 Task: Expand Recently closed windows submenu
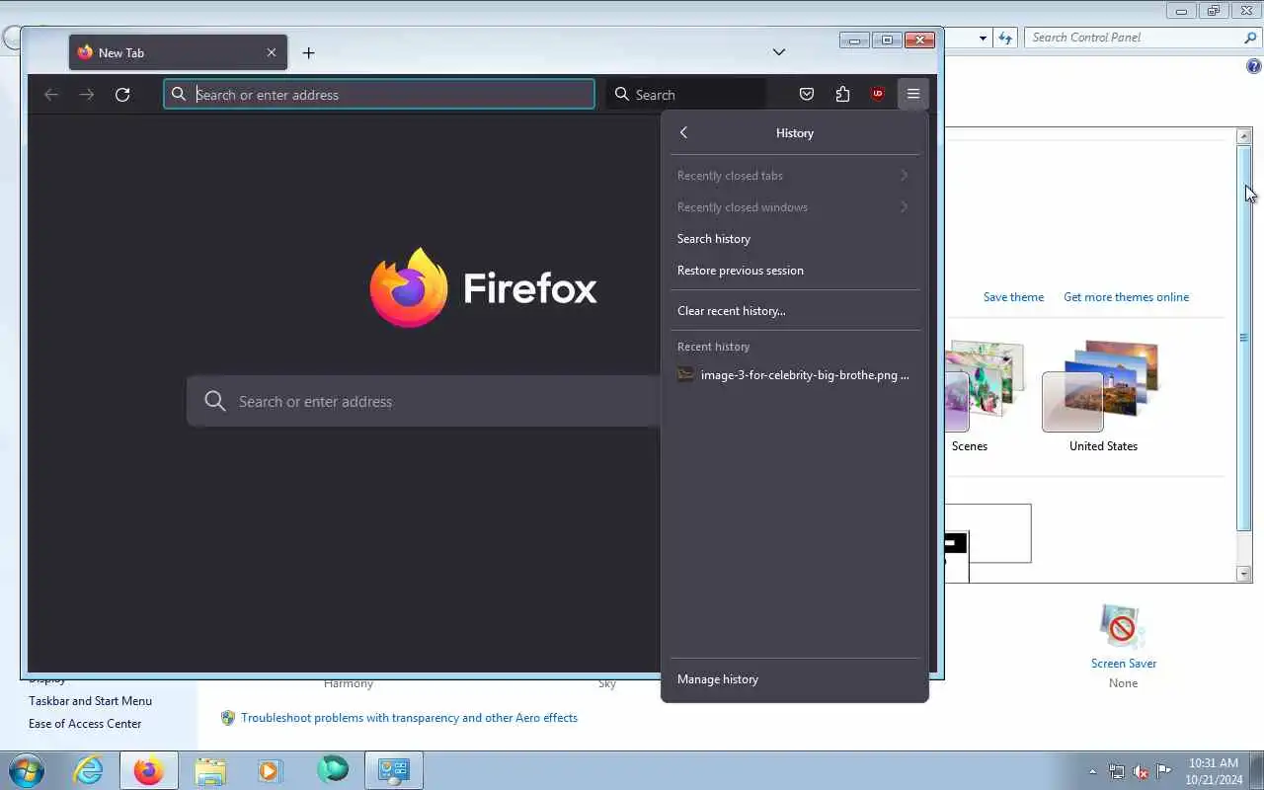pos(794,207)
